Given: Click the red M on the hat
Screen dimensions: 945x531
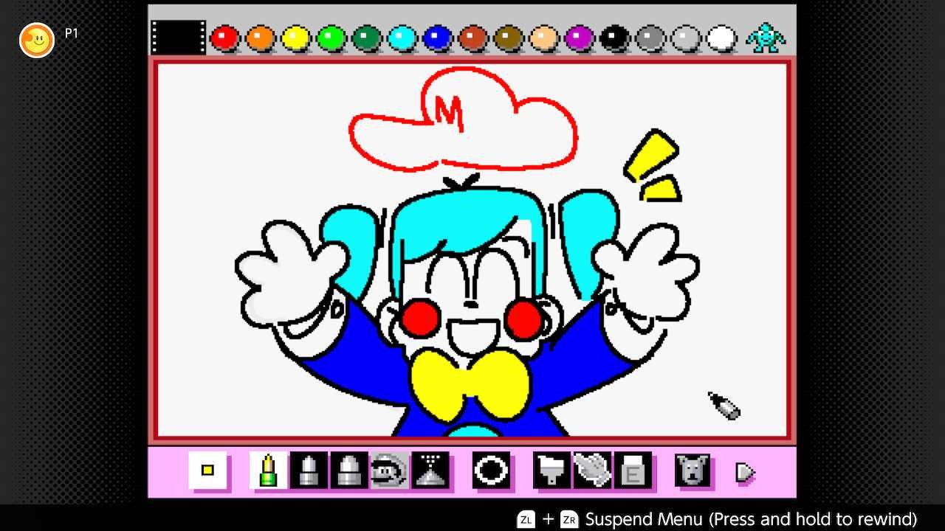Looking at the screenshot, I should coord(449,114).
